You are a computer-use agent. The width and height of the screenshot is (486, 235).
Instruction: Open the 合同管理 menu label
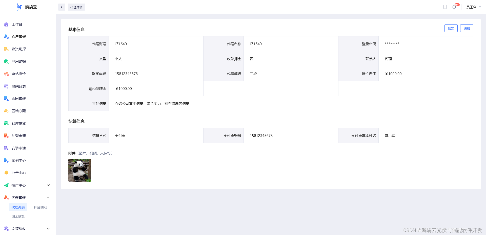click(x=19, y=99)
